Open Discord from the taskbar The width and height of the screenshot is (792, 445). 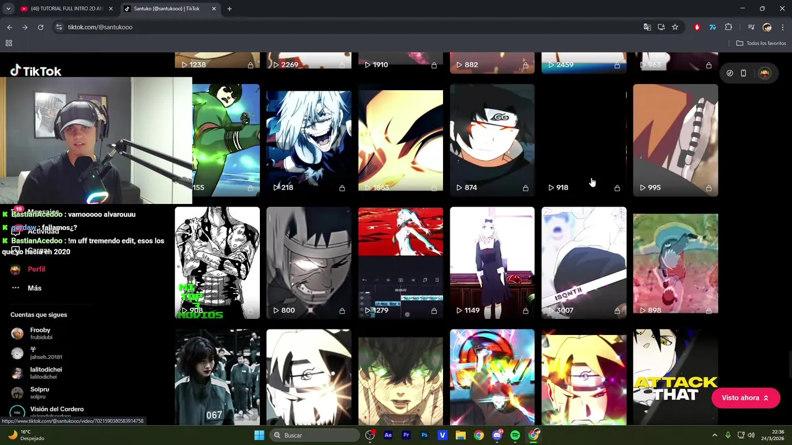[497, 435]
